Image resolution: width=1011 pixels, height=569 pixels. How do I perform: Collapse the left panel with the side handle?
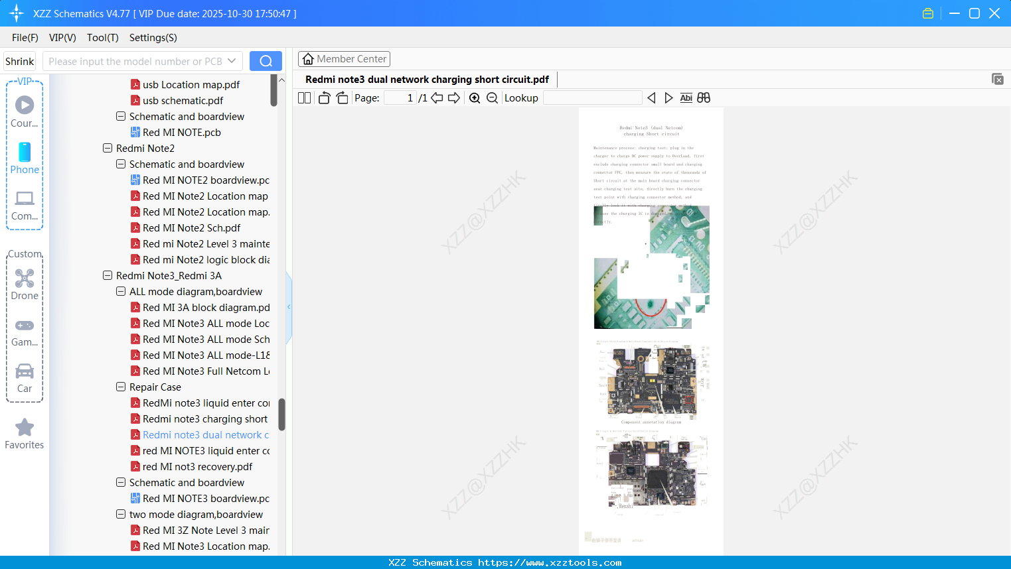click(x=289, y=307)
